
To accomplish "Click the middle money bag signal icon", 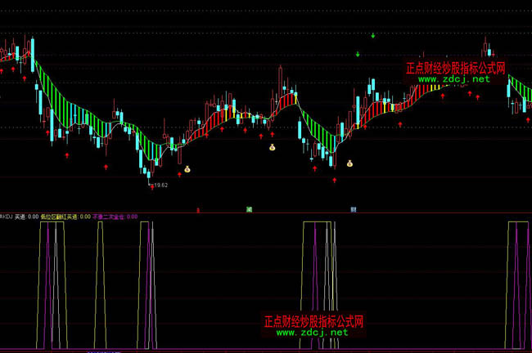I will 273,148.
